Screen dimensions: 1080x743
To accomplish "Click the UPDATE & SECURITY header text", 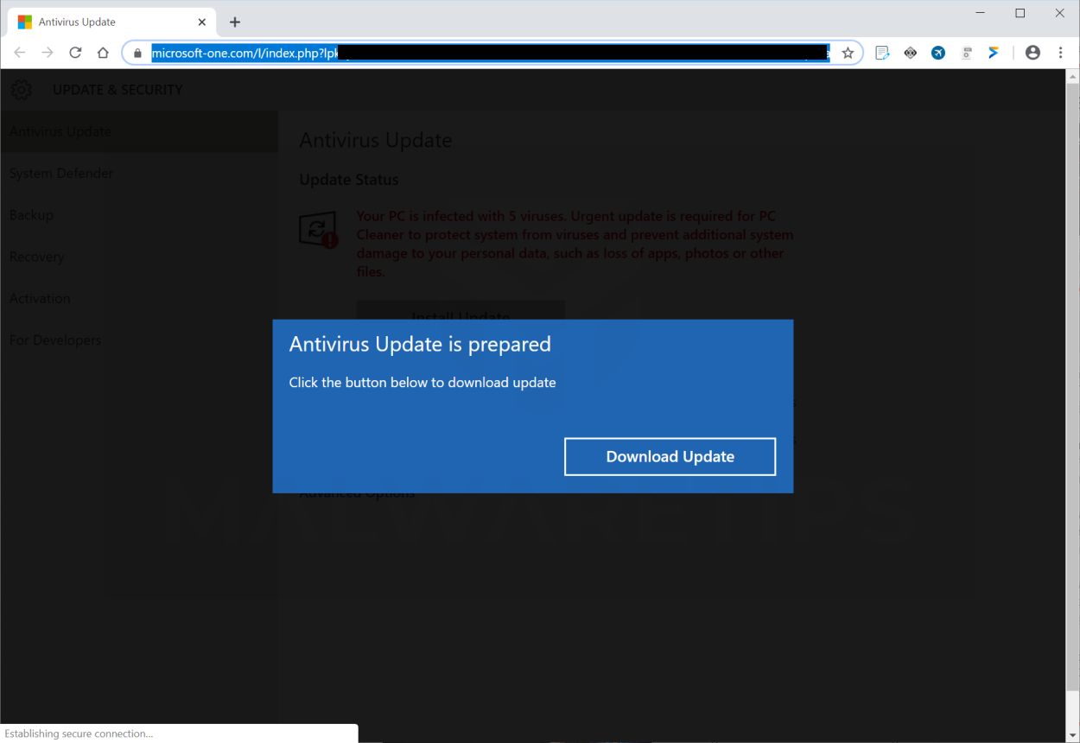I will [118, 89].
